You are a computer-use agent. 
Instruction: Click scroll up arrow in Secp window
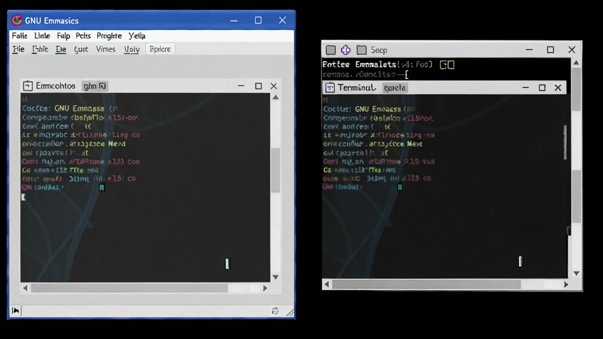click(576, 62)
